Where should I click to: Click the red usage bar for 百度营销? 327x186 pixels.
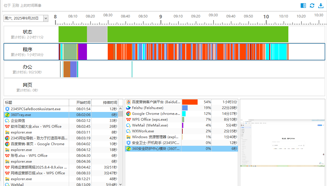pyautogui.click(x=190, y=102)
